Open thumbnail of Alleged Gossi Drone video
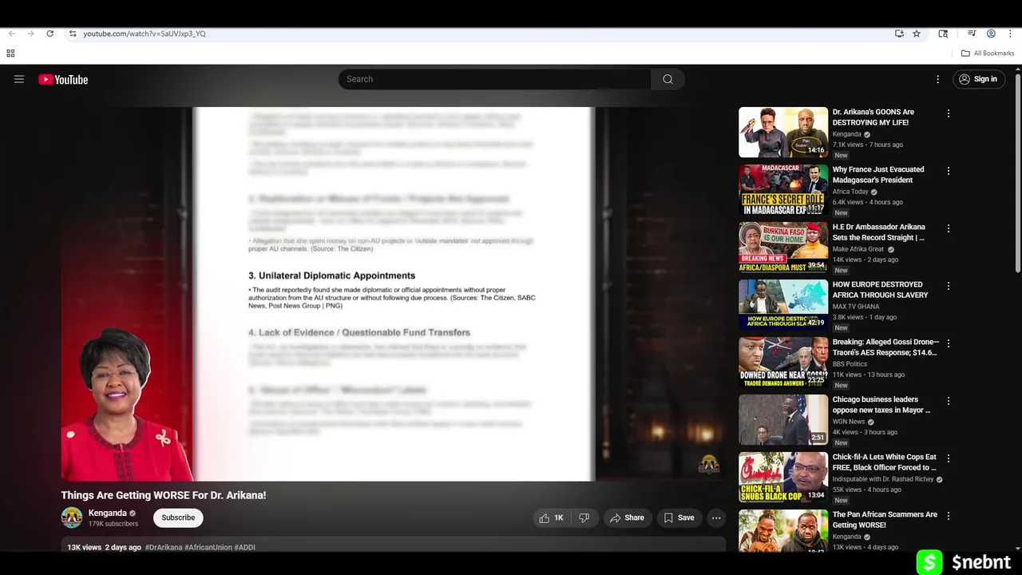 tap(783, 363)
